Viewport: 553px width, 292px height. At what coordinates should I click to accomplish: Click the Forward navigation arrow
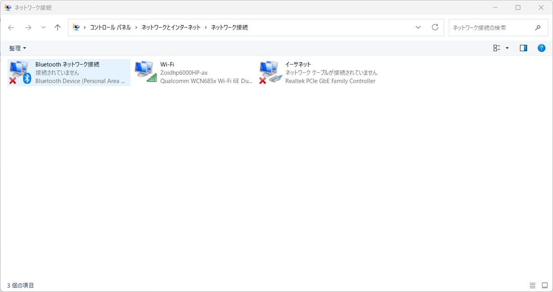(28, 28)
